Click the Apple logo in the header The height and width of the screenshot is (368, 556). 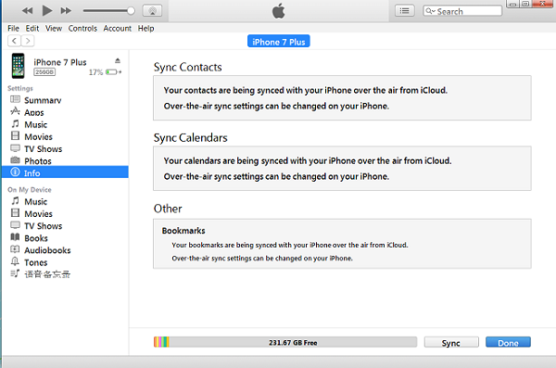coord(278,10)
